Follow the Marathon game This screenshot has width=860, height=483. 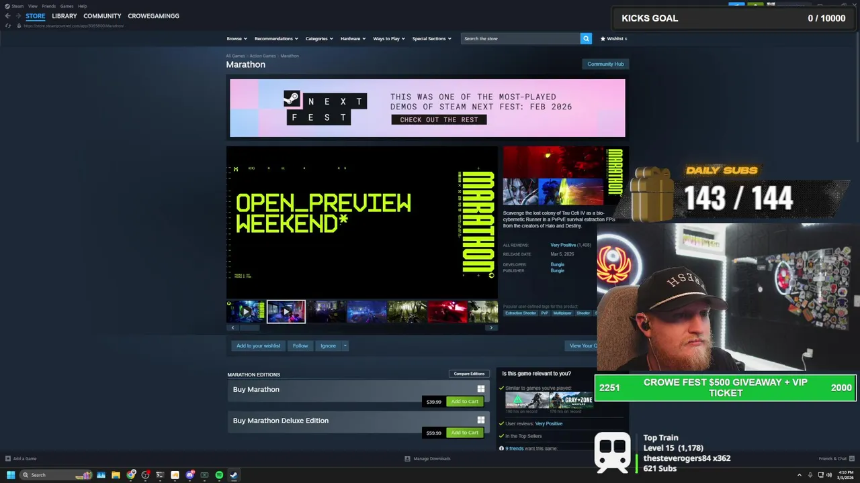pos(300,345)
